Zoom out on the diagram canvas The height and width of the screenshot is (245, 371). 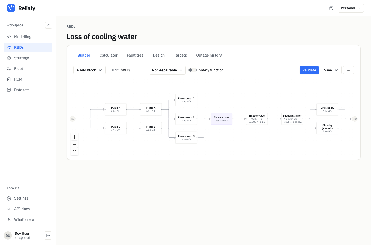coord(74,144)
